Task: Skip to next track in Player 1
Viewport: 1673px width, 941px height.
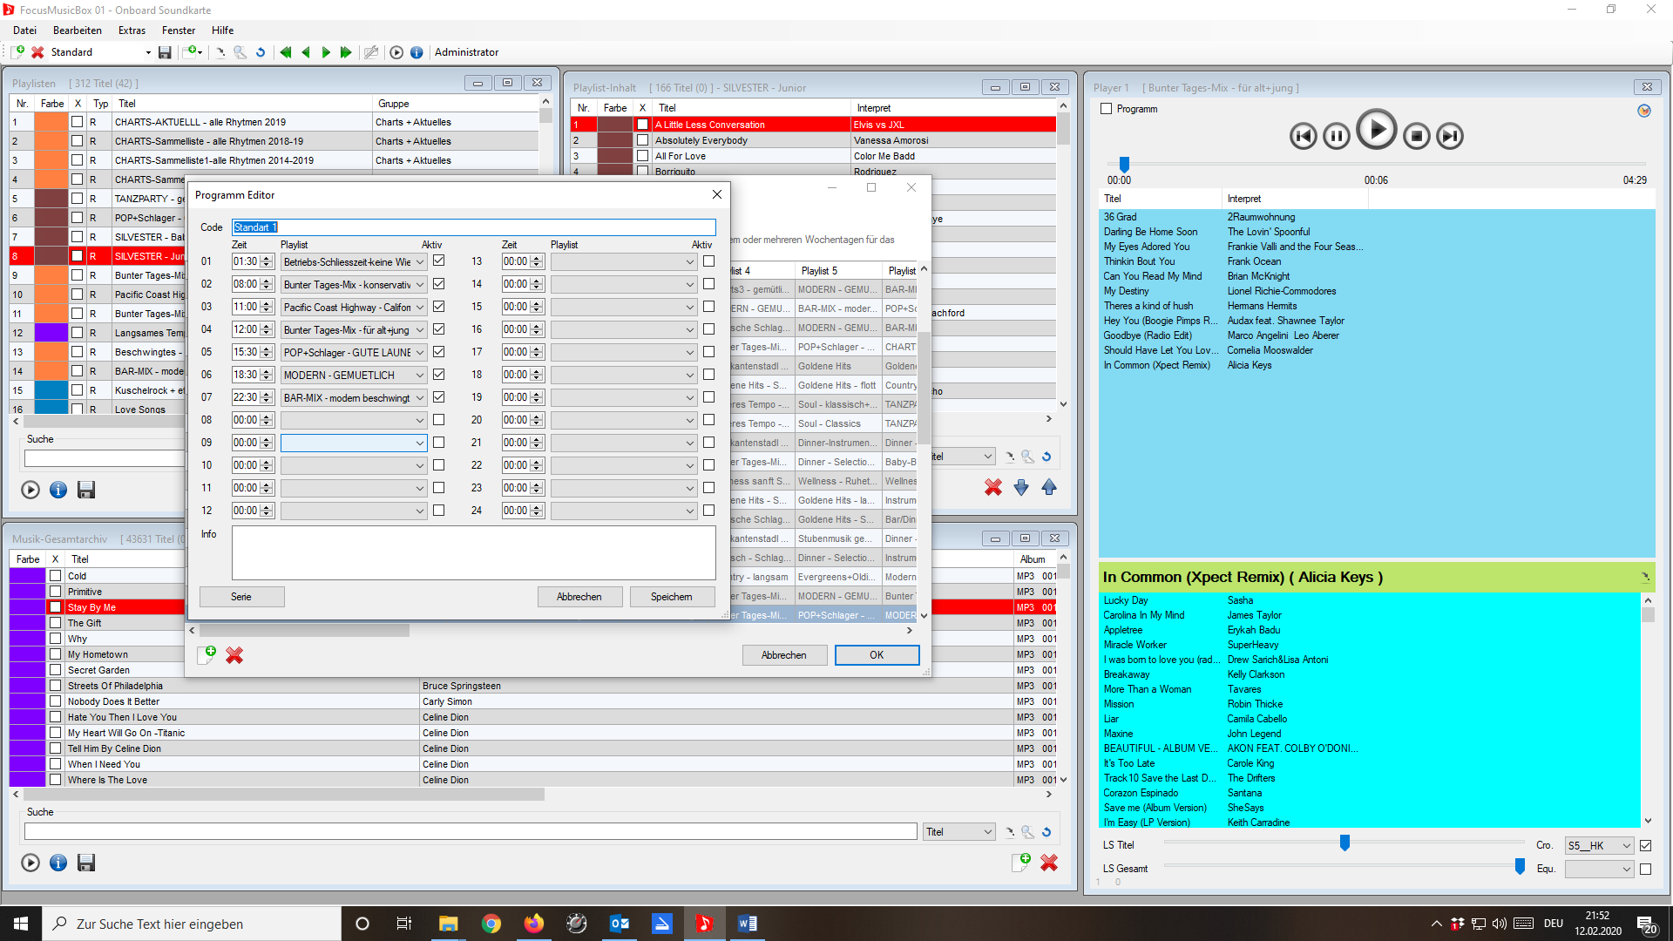Action: tap(1450, 136)
